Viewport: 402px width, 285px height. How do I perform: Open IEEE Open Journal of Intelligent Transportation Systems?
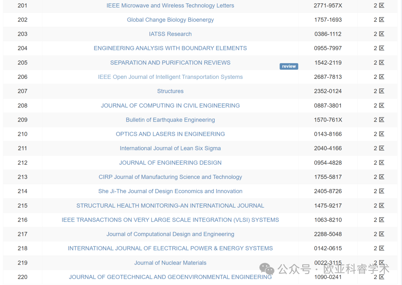tap(170, 77)
